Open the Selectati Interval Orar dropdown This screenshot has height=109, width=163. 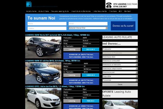(88, 28)
